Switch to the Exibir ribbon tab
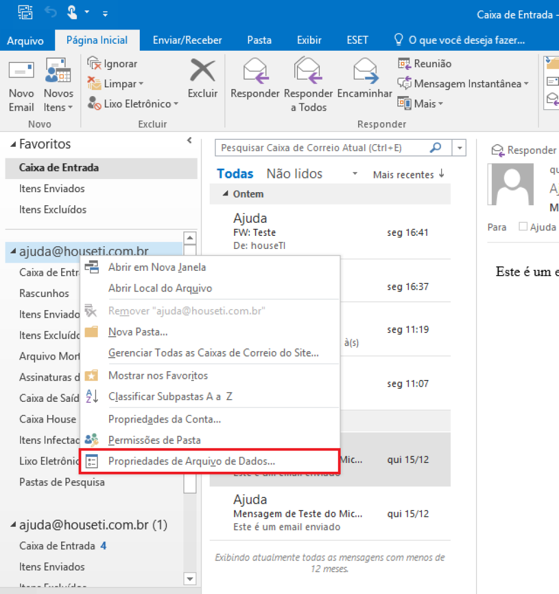 click(310, 40)
